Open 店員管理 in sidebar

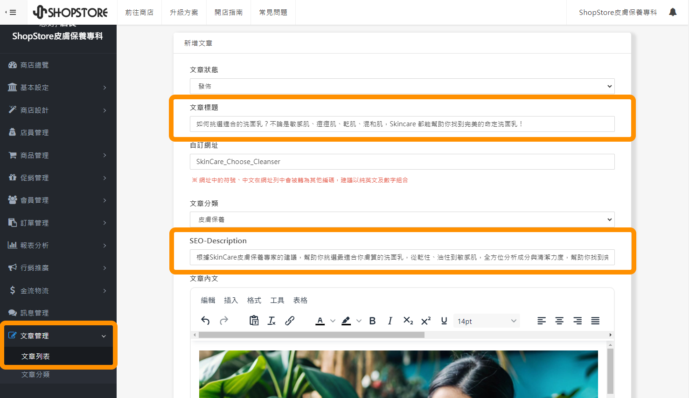click(x=58, y=133)
